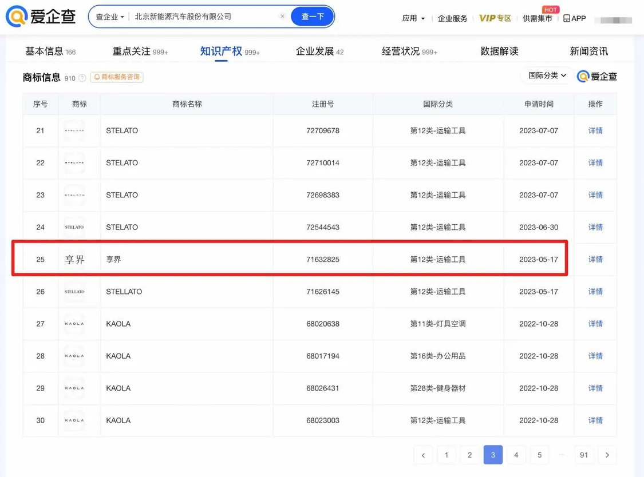Go to VIP专区

(495, 18)
